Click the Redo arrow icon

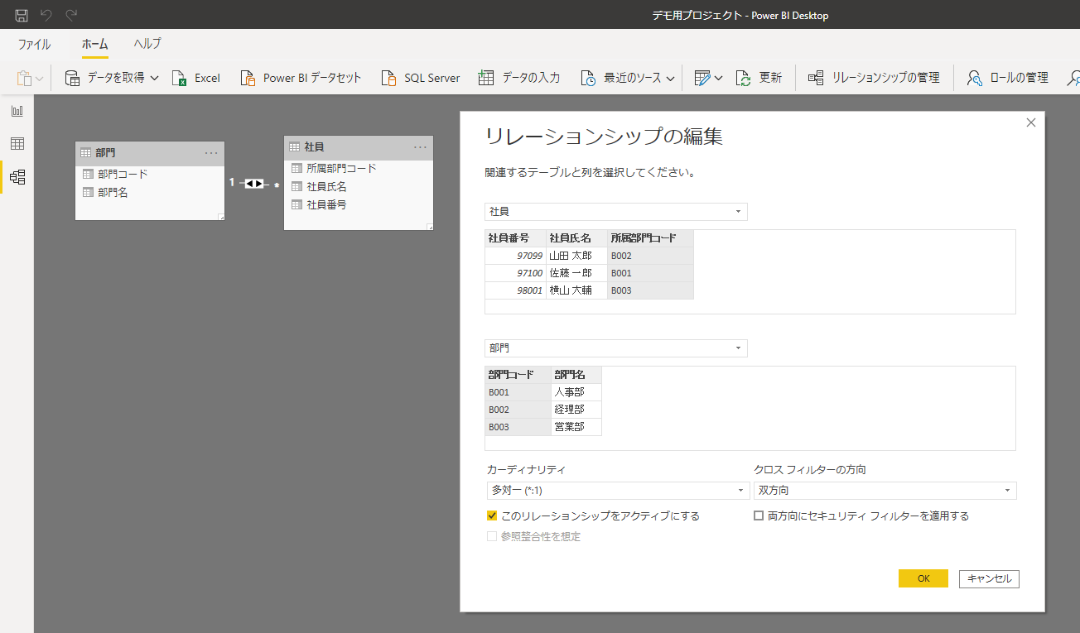click(x=71, y=15)
